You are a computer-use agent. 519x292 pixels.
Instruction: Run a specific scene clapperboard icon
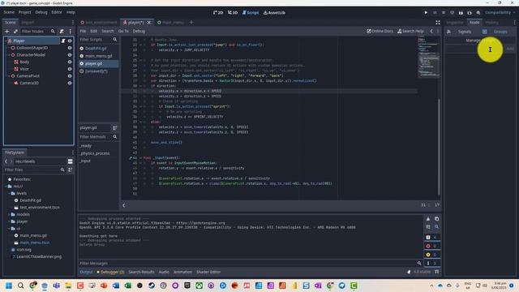[470, 13]
